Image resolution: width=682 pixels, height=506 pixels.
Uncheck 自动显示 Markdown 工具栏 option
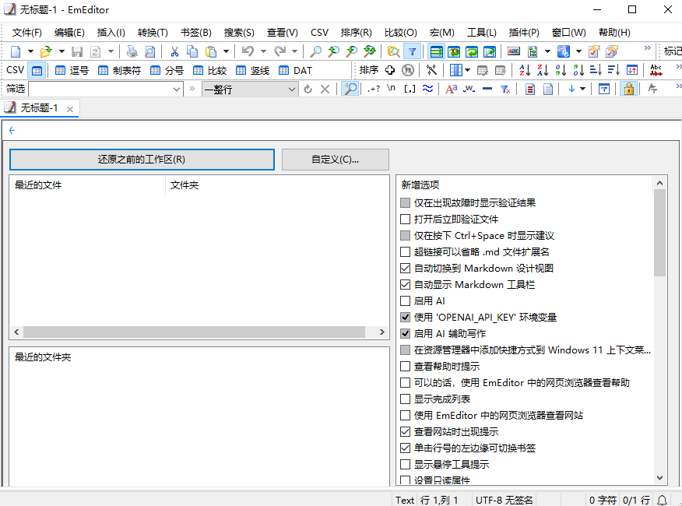click(x=406, y=284)
